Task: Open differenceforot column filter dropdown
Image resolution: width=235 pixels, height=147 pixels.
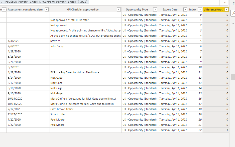Action: click(x=227, y=9)
